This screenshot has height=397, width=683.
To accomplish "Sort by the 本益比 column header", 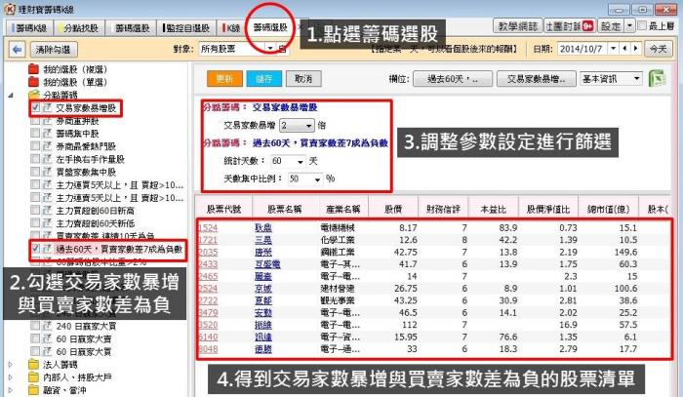I will click(493, 210).
